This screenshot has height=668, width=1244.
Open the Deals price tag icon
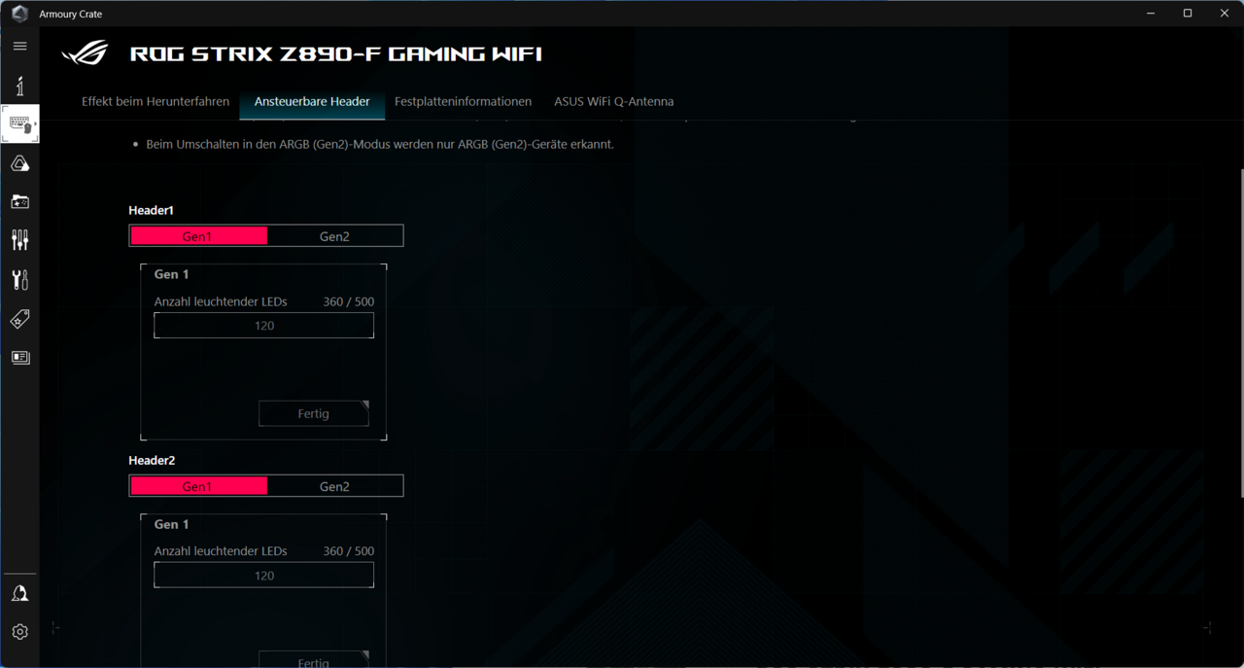click(19, 319)
